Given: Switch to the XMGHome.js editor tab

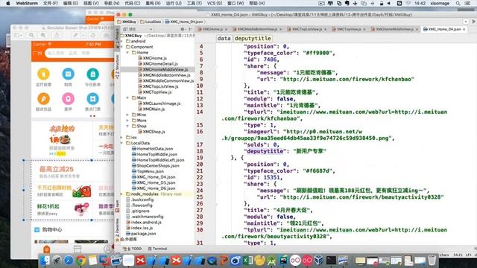Looking at the screenshot, I should point(212,29).
